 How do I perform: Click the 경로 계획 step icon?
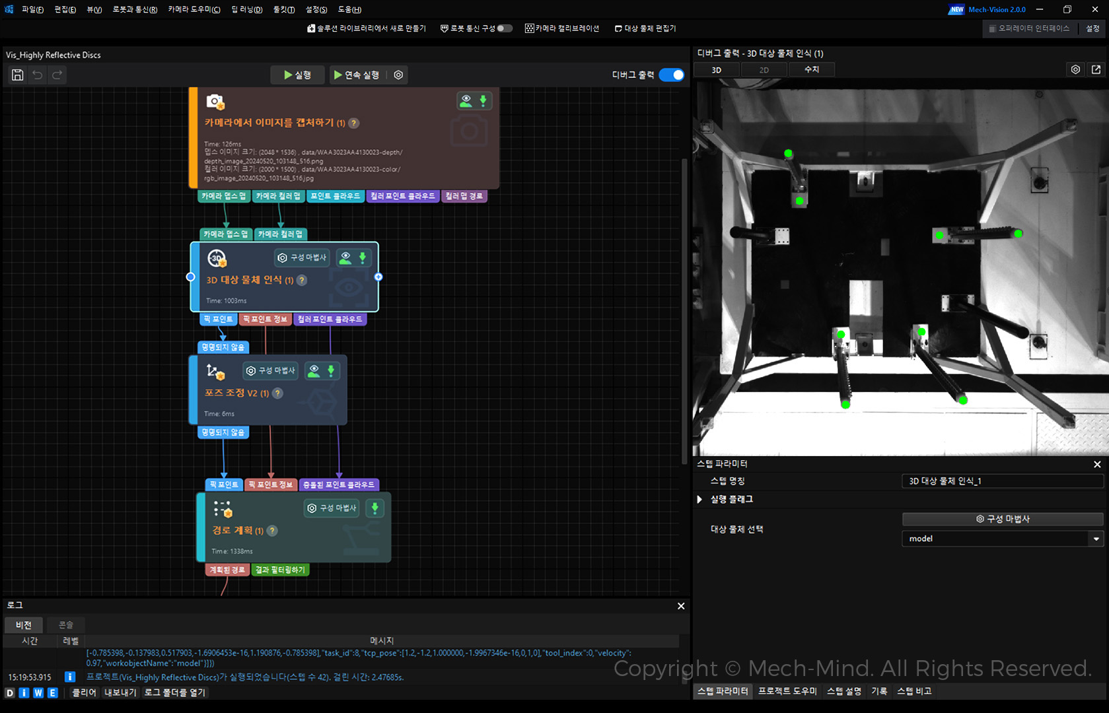pos(223,509)
